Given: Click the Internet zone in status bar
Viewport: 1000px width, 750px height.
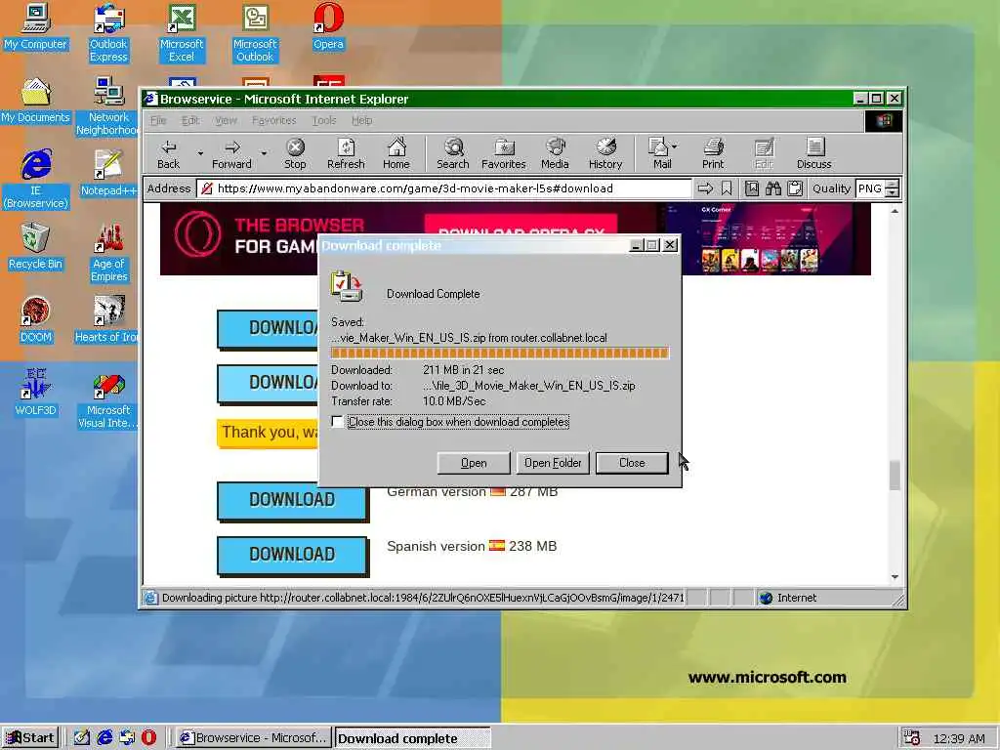Looking at the screenshot, I should click(788, 598).
